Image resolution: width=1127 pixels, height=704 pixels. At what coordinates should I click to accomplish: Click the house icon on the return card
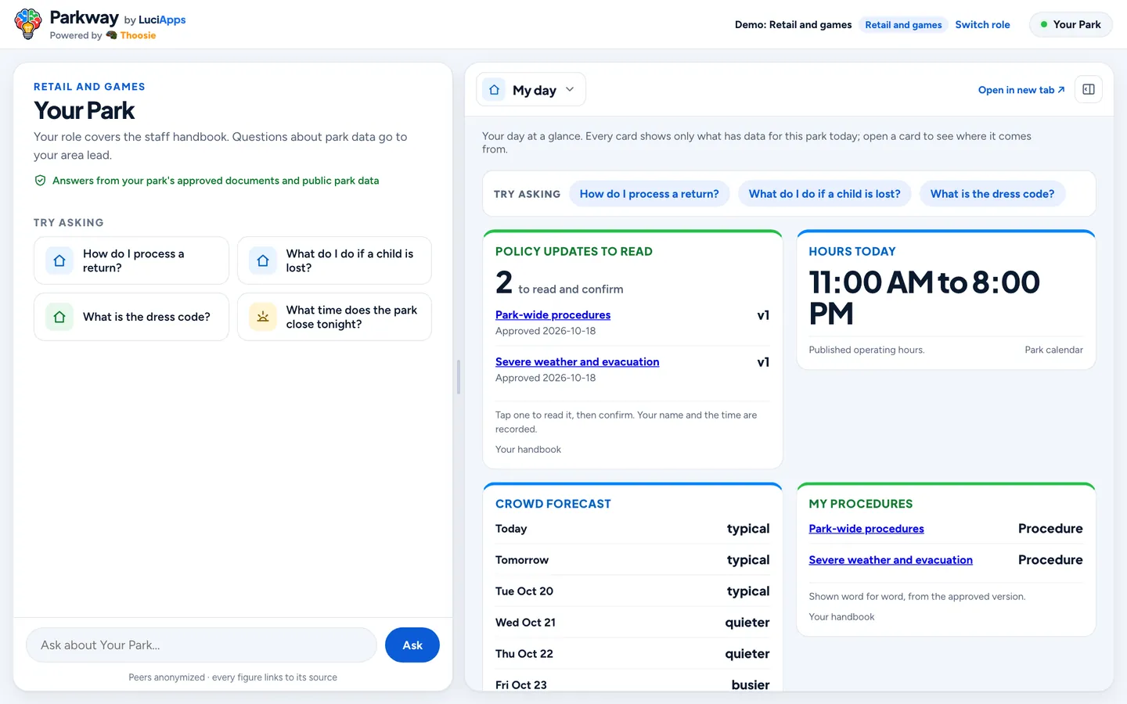[59, 260]
